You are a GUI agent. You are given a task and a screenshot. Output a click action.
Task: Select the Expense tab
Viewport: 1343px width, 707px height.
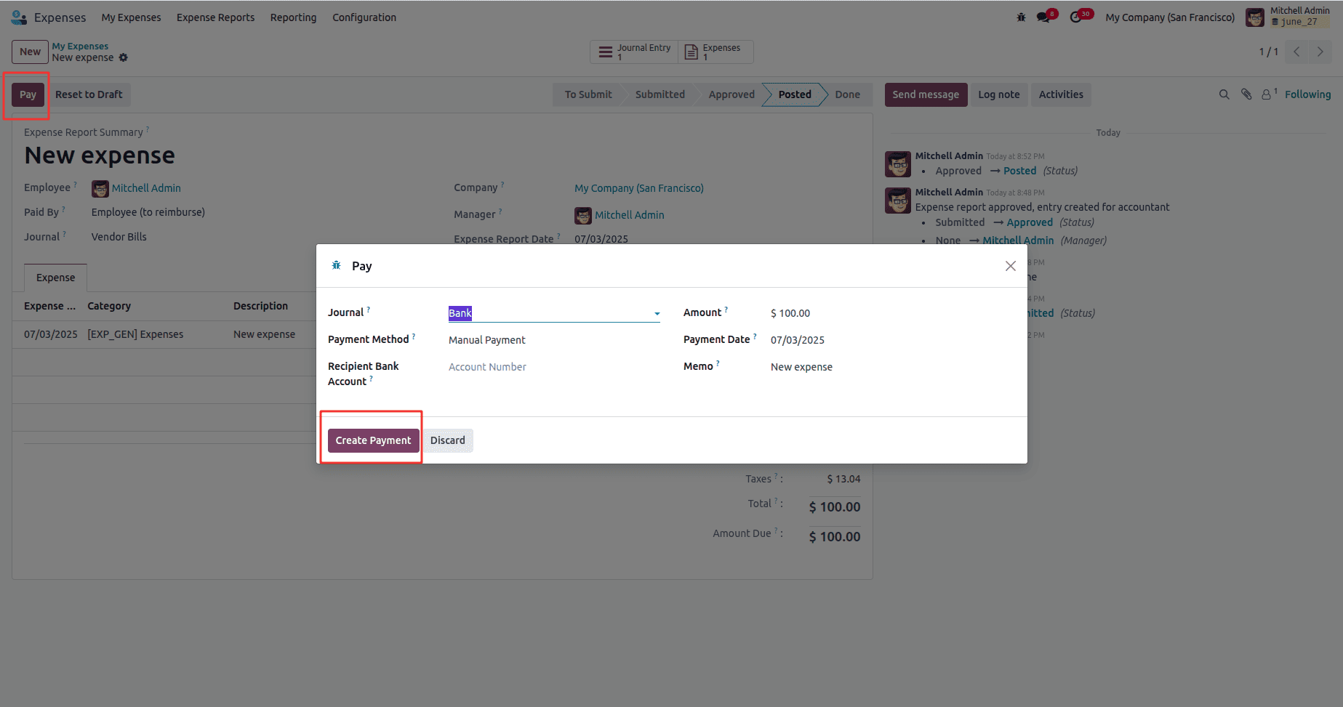[55, 278]
